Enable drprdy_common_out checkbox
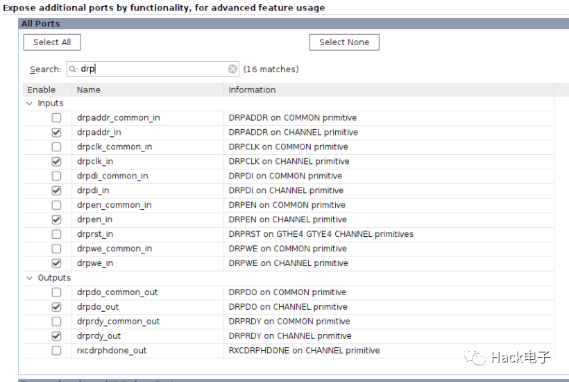Screen dimensions: 569x382 pos(56,322)
